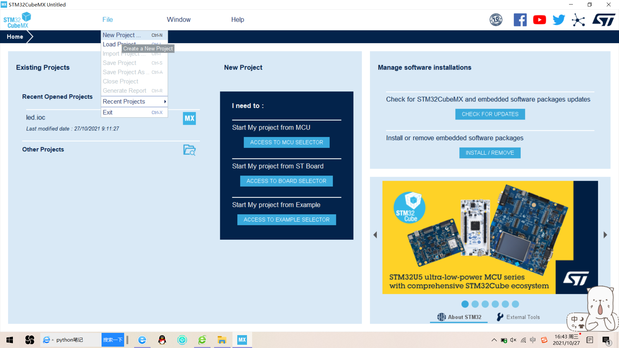619x348 pixels.
Task: Expand Recent Projects submenu
Action: click(x=134, y=101)
